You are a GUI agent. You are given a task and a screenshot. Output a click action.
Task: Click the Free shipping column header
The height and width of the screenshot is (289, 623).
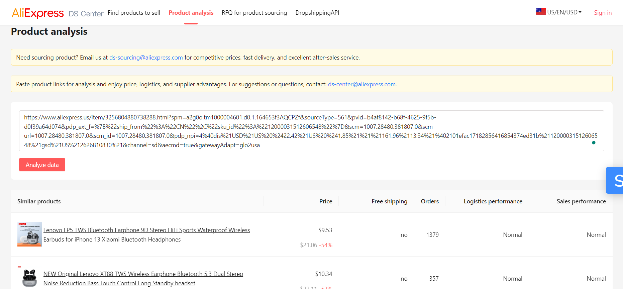(390, 201)
